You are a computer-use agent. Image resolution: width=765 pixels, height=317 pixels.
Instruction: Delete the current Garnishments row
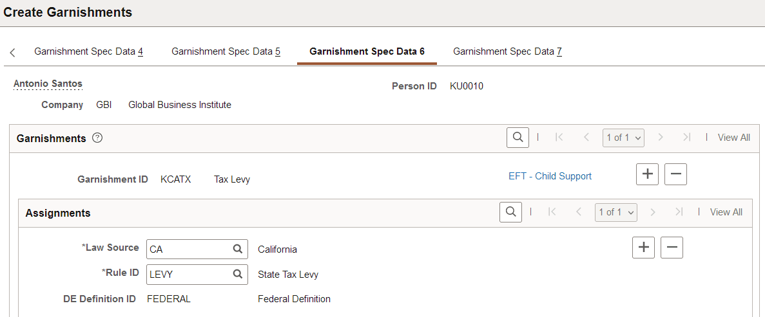[675, 174]
